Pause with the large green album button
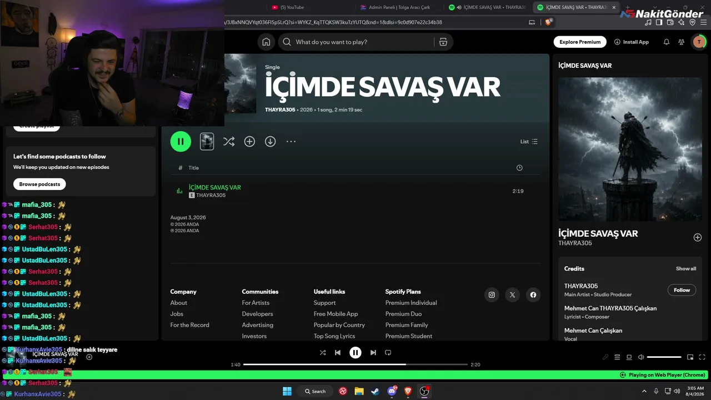711x400 pixels. click(181, 142)
